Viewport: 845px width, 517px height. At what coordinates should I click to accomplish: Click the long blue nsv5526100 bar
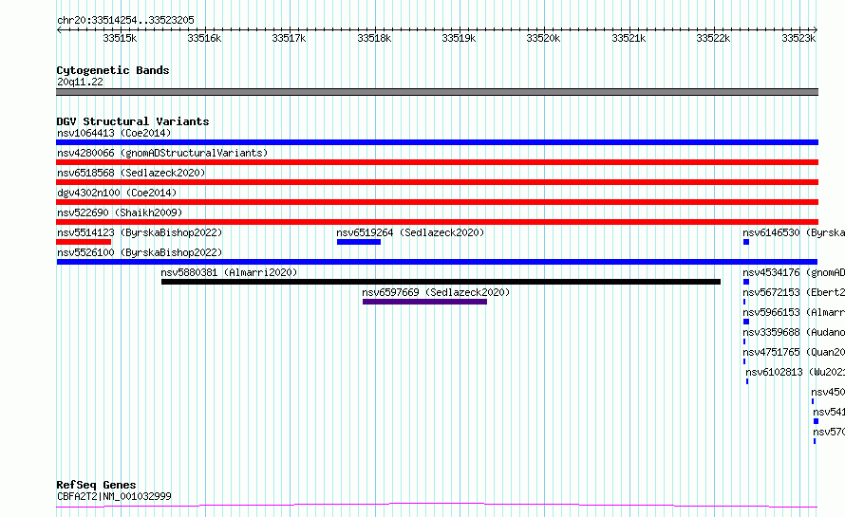coord(437,262)
